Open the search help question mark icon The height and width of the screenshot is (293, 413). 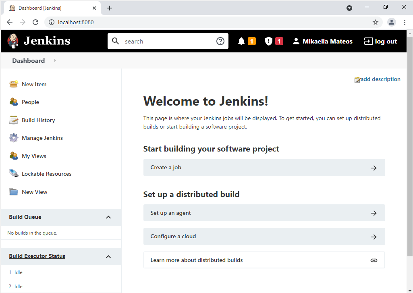tap(220, 41)
